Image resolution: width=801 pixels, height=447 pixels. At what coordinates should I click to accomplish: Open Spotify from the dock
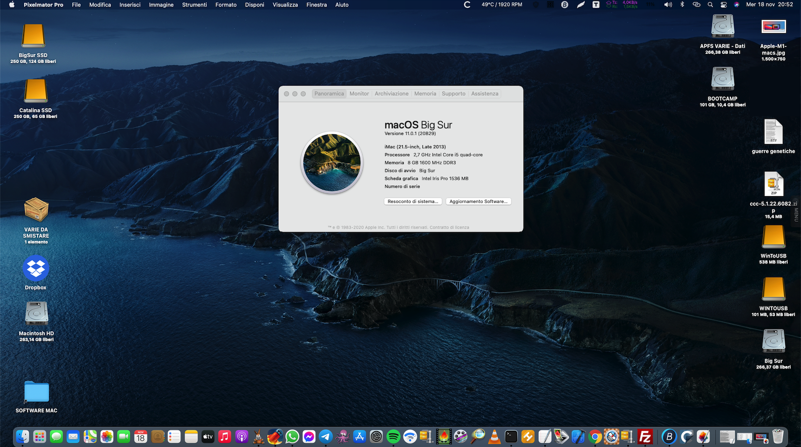393,437
